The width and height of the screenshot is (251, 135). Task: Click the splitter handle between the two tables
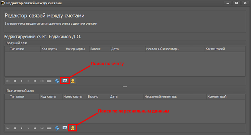point(125,86)
